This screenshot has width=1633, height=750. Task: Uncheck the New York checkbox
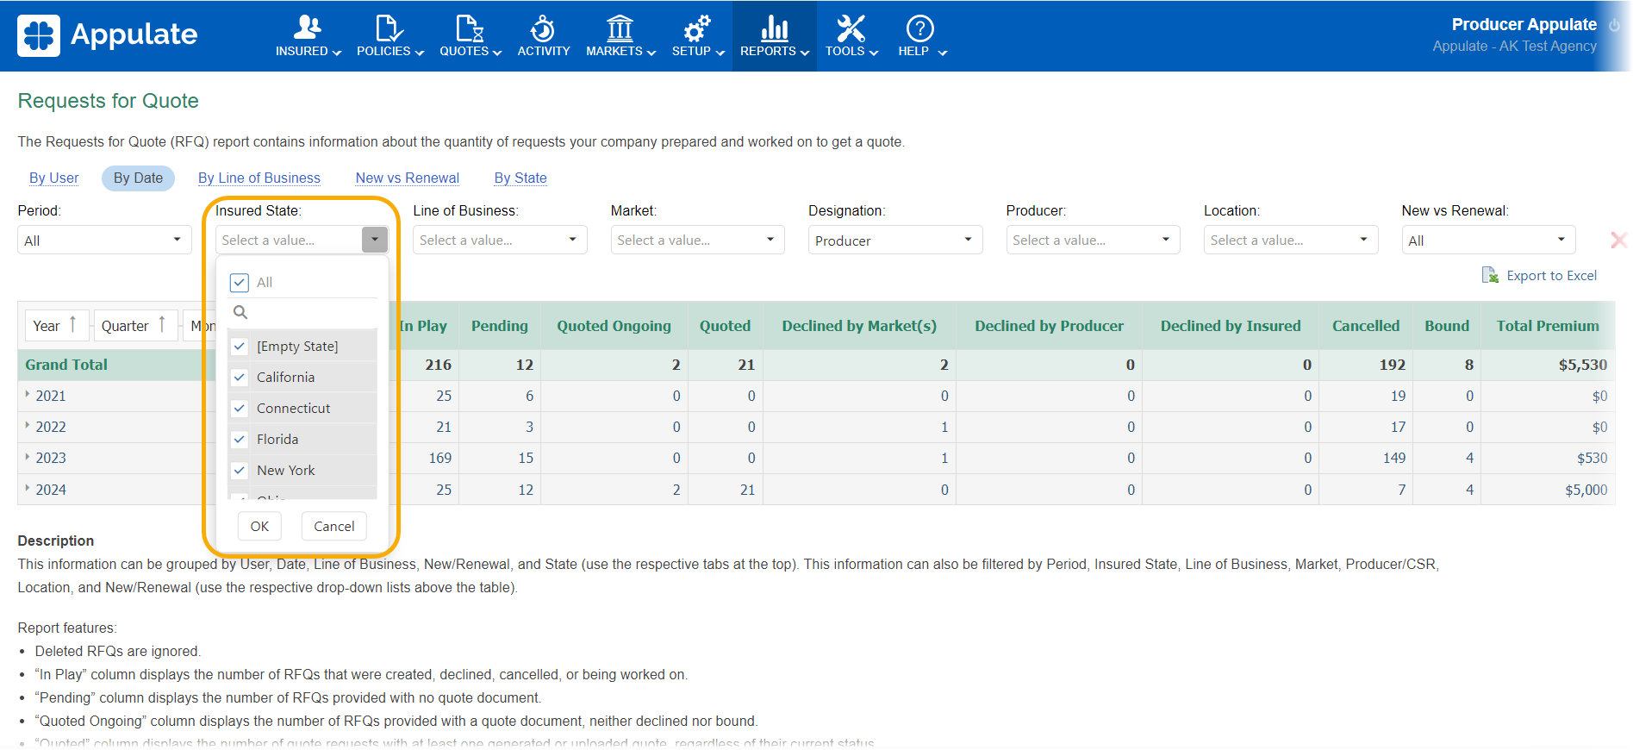tap(240, 471)
